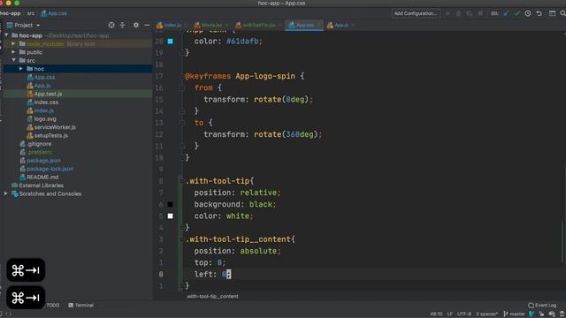The image size is (566, 318).
Task: Close the App.js editor tab
Action: (x=353, y=26)
